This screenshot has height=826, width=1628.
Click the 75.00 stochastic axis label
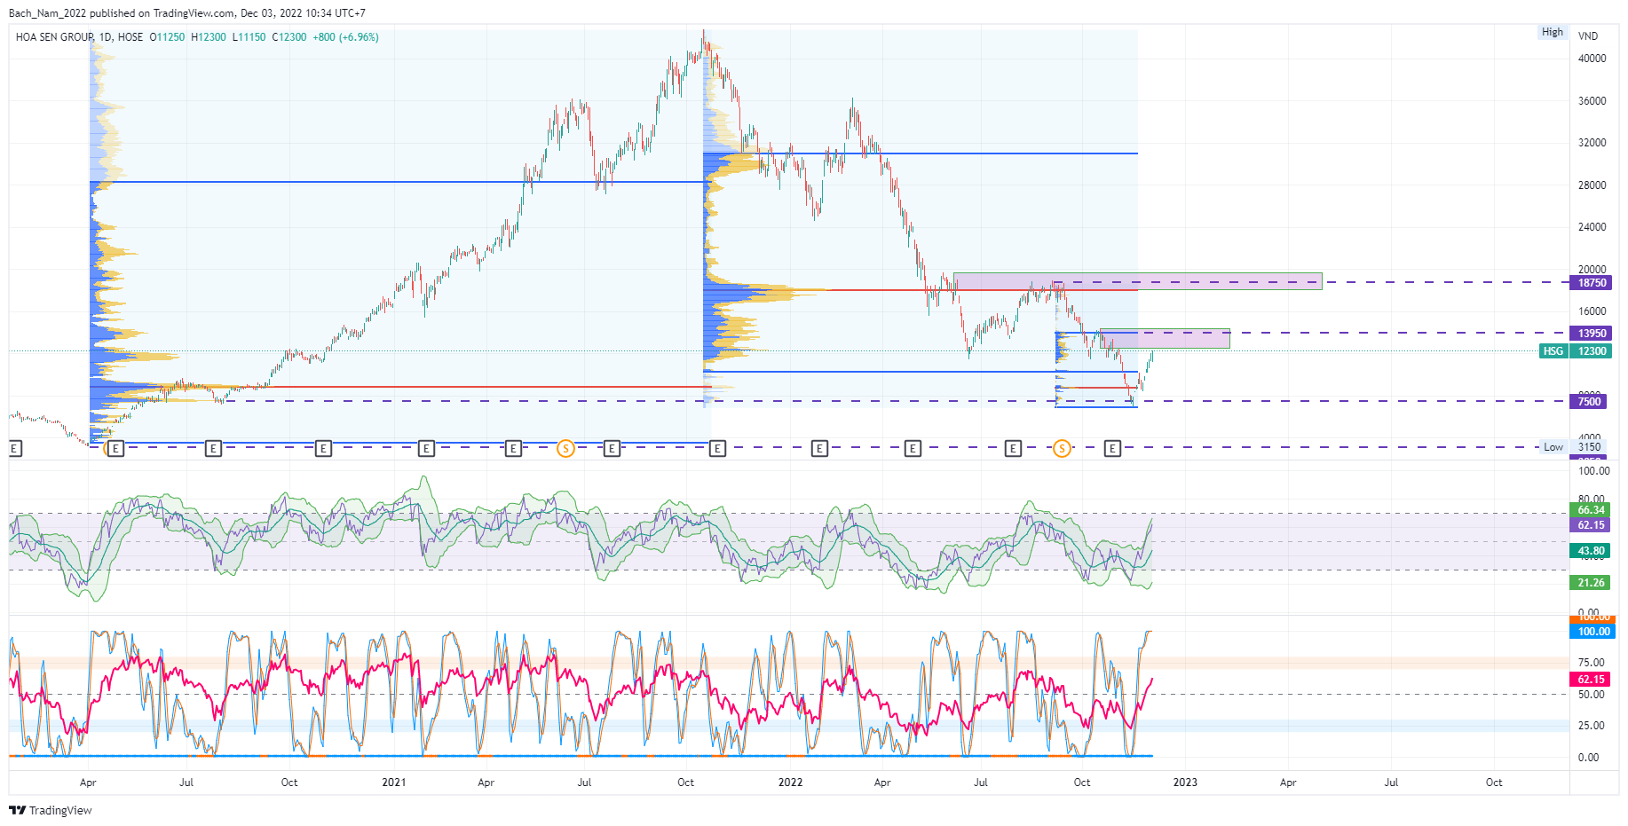coord(1591,663)
